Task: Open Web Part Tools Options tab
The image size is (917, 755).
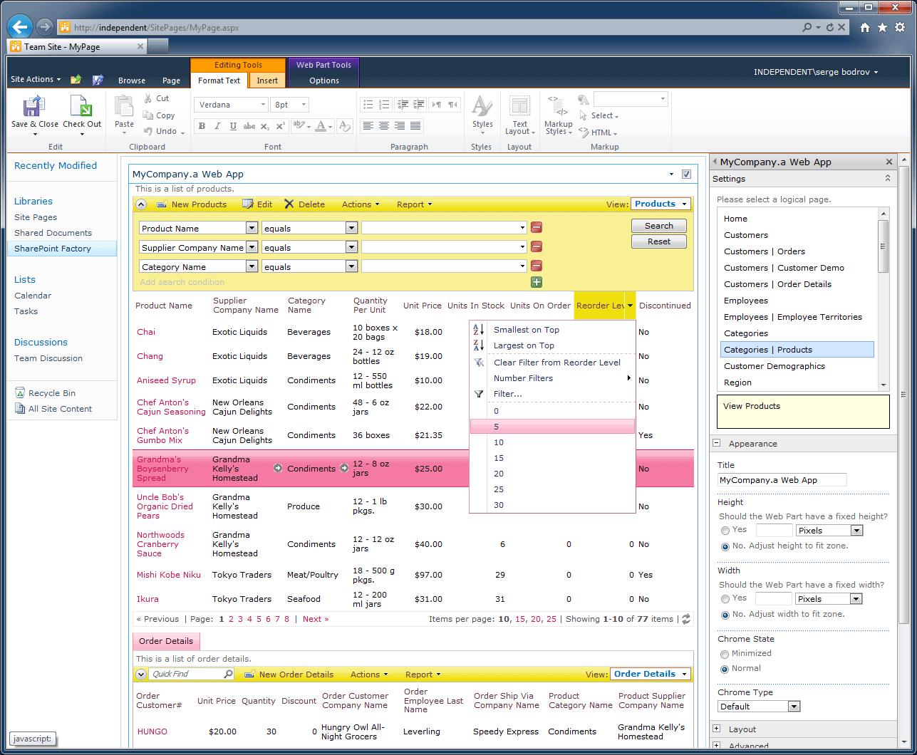Action: (x=324, y=80)
